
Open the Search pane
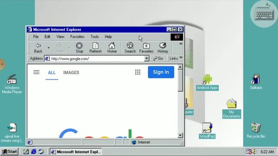130,48
